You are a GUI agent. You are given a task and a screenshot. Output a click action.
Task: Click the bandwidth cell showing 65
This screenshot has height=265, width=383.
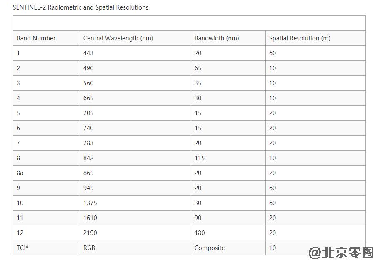(x=198, y=68)
